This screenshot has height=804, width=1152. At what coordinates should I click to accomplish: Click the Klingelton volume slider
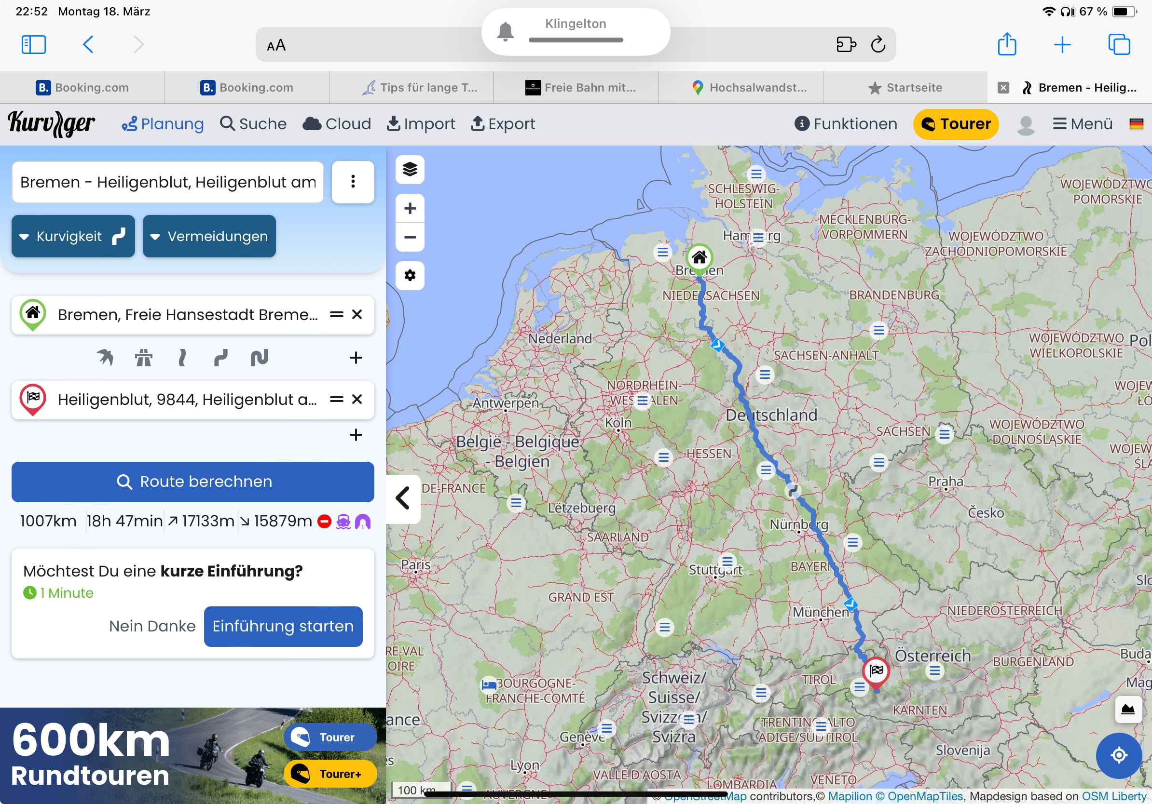point(576,40)
